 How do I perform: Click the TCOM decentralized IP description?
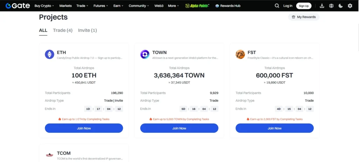pos(90,159)
